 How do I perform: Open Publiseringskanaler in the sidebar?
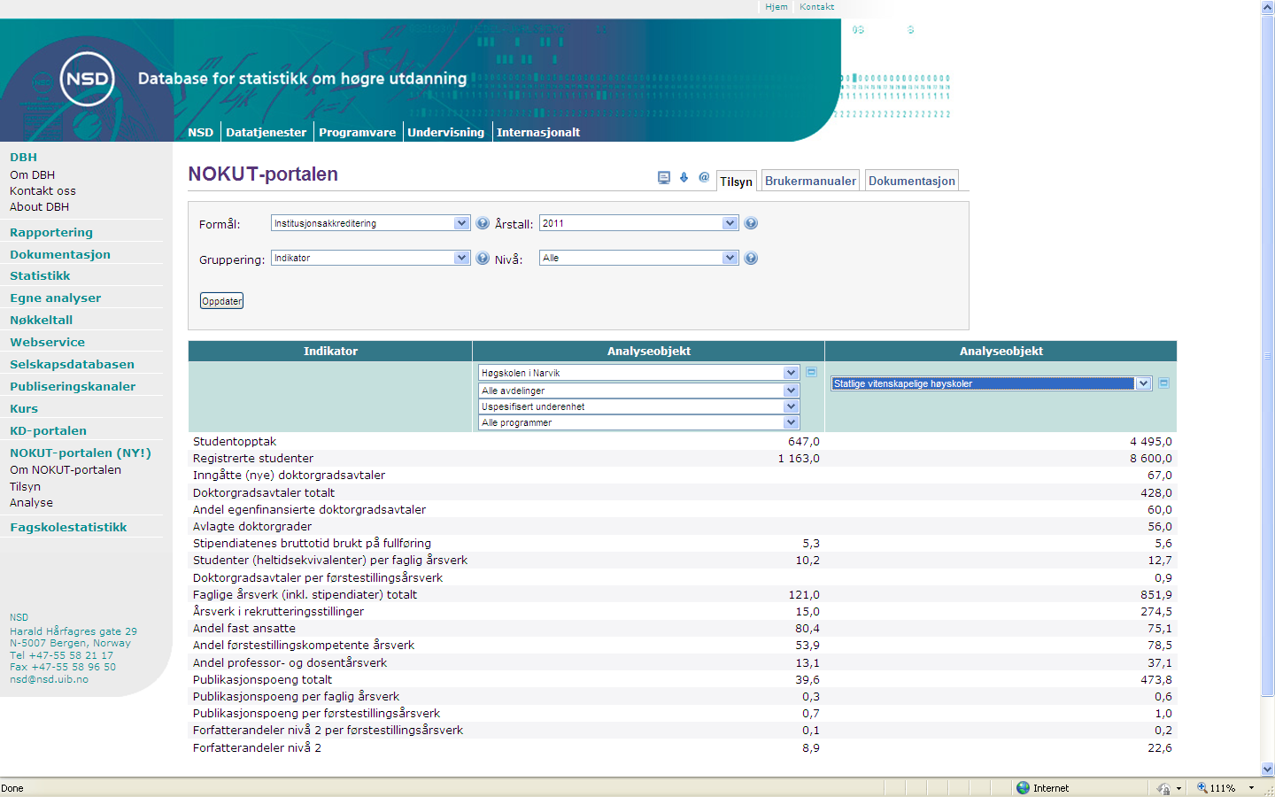click(73, 387)
